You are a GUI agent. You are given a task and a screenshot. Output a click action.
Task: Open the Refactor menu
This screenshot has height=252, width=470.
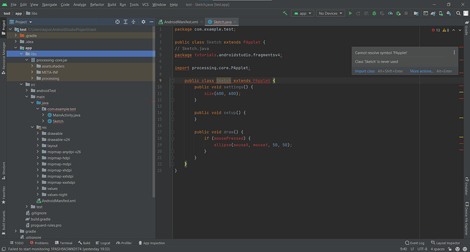pos(97,5)
